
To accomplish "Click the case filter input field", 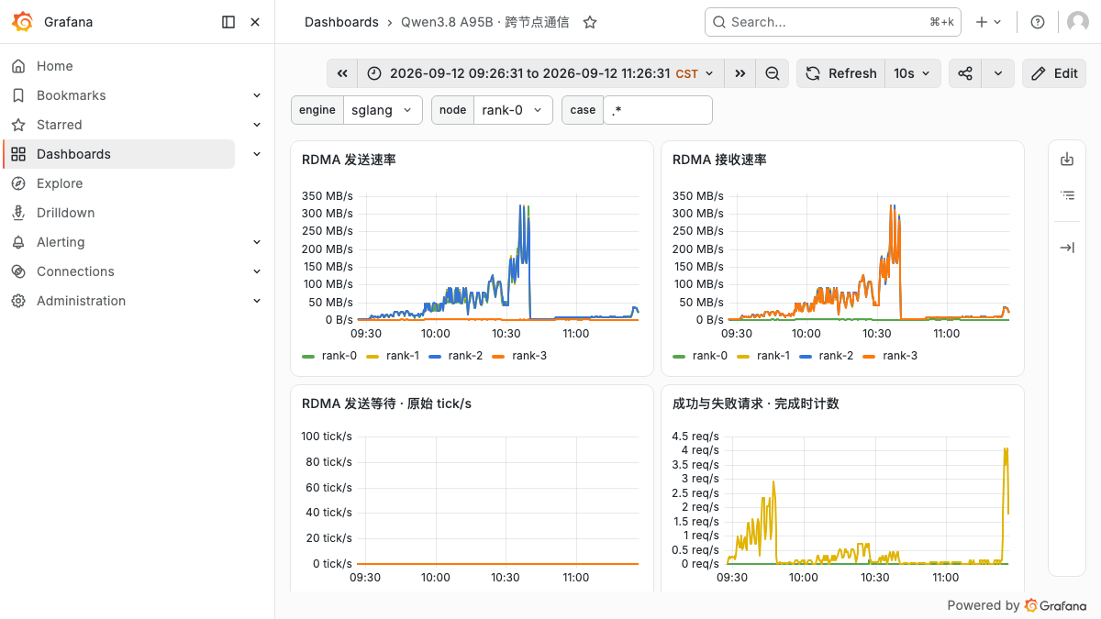I will tap(658, 110).
